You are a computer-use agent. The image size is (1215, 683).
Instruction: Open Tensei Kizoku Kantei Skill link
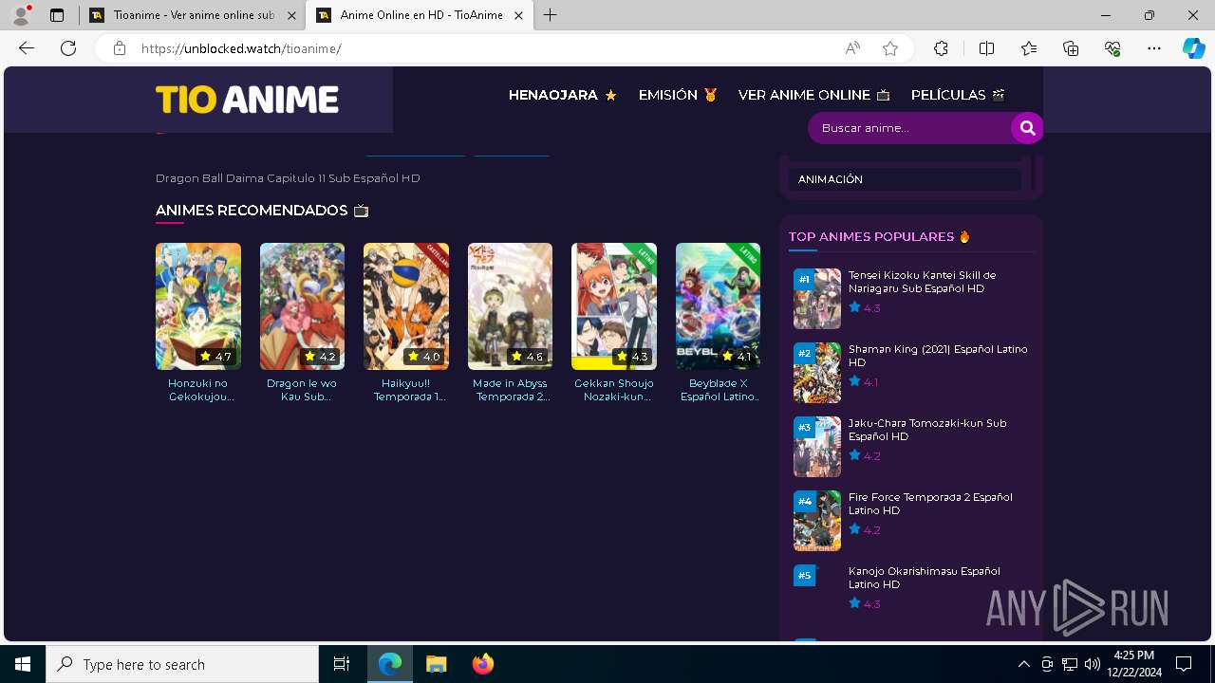coord(922,282)
